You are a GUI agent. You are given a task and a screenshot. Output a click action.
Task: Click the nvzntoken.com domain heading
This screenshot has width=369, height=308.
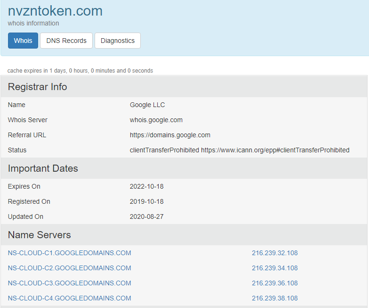point(55,11)
